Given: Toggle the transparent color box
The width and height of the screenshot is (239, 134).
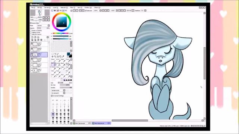Looking at the screenshot, I should [x=68, y=57].
